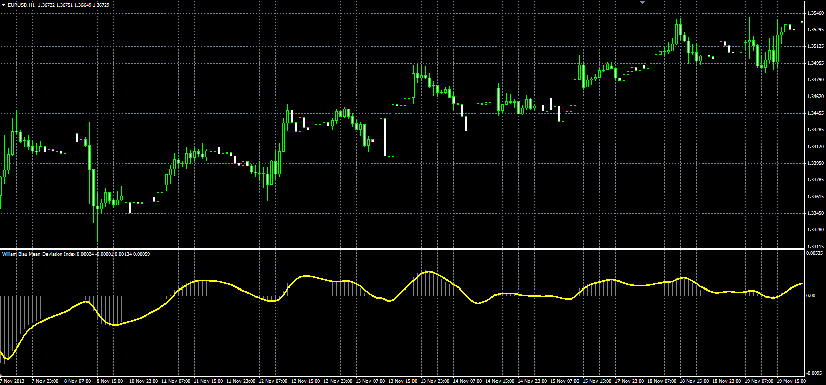This screenshot has height=385, width=826.
Task: Click the gray chart shift triangle marker
Action: coord(642,2)
